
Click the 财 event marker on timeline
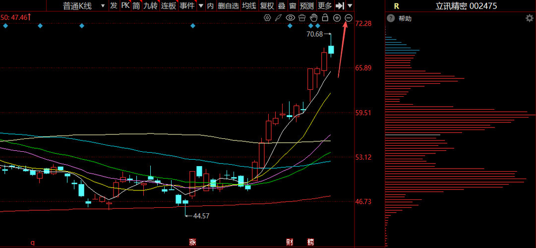coord(290,242)
